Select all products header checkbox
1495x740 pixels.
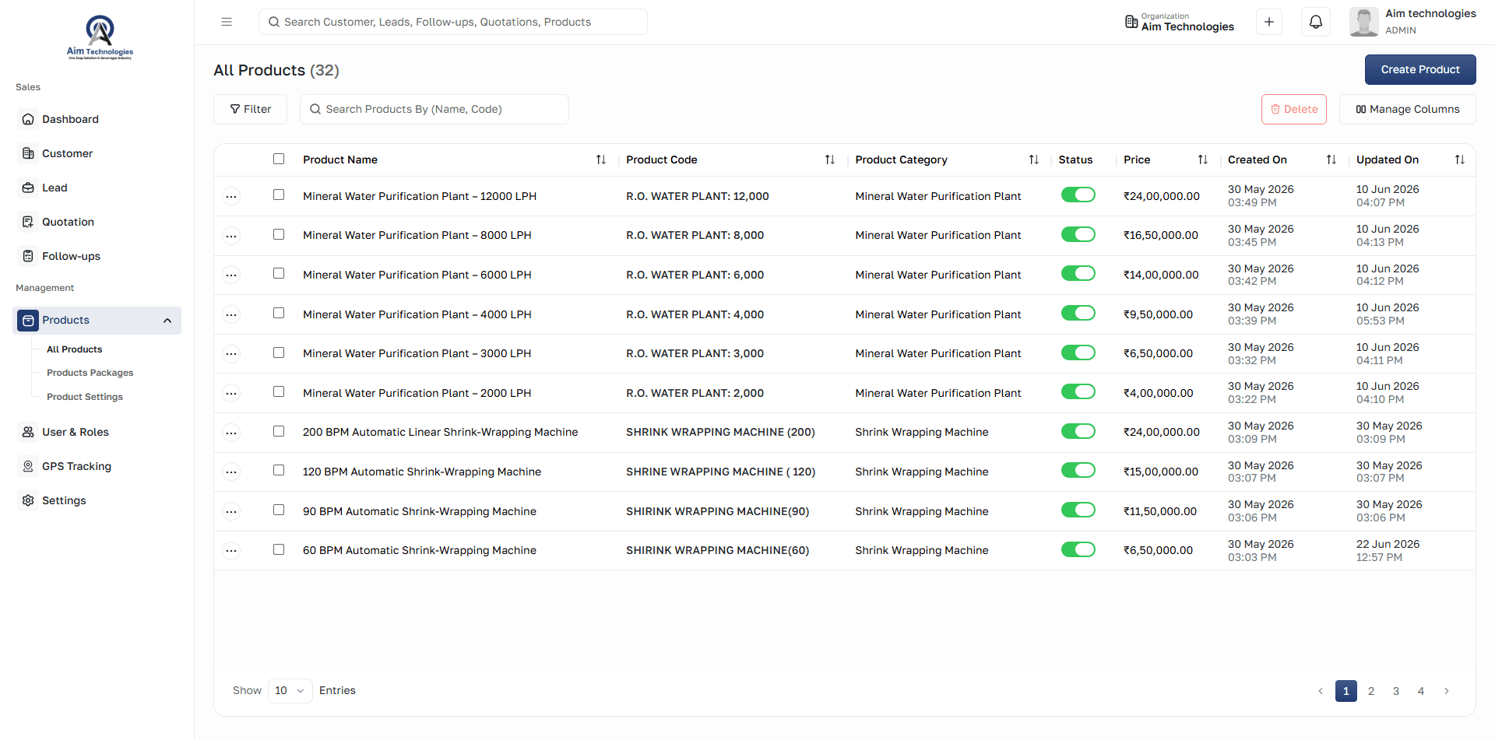pyautogui.click(x=279, y=159)
